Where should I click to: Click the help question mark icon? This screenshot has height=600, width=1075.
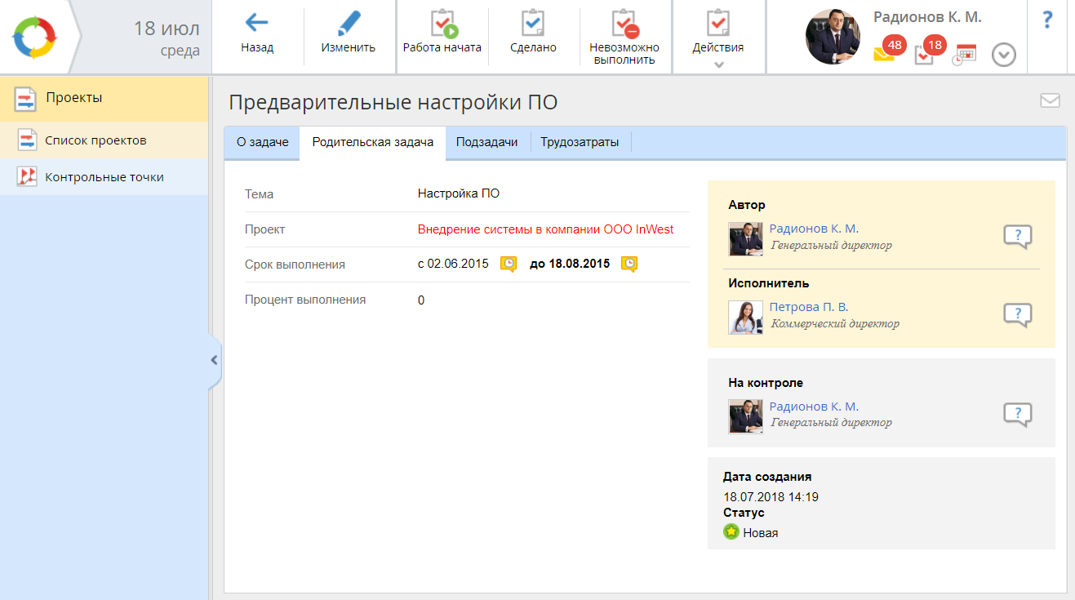[x=1048, y=20]
